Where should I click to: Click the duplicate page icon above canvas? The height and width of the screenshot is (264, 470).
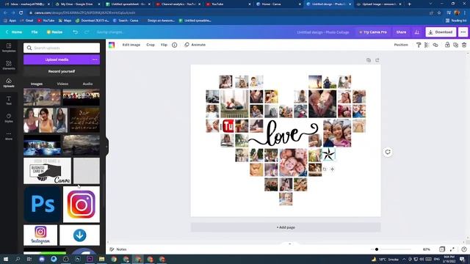point(369,60)
